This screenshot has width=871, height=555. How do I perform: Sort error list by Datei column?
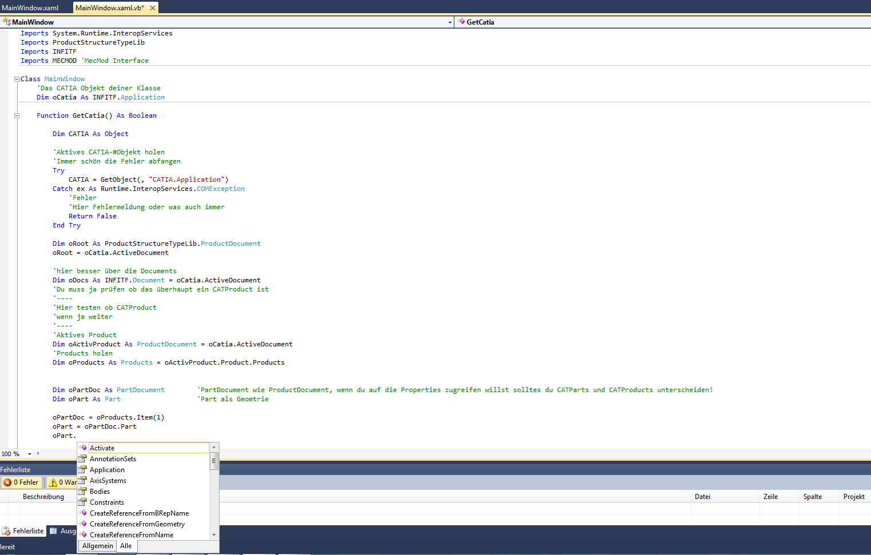pos(725,497)
